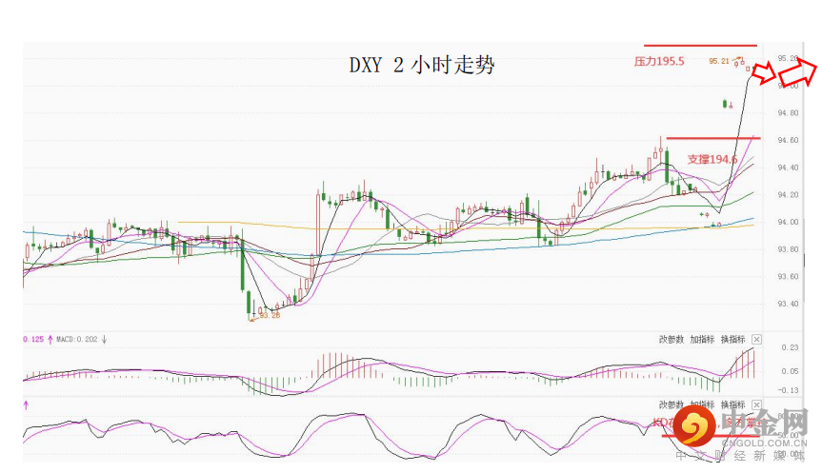This screenshot has width=822, height=473.
Task: Click the magenta up arrow in KD panel
Action: click(x=27, y=404)
